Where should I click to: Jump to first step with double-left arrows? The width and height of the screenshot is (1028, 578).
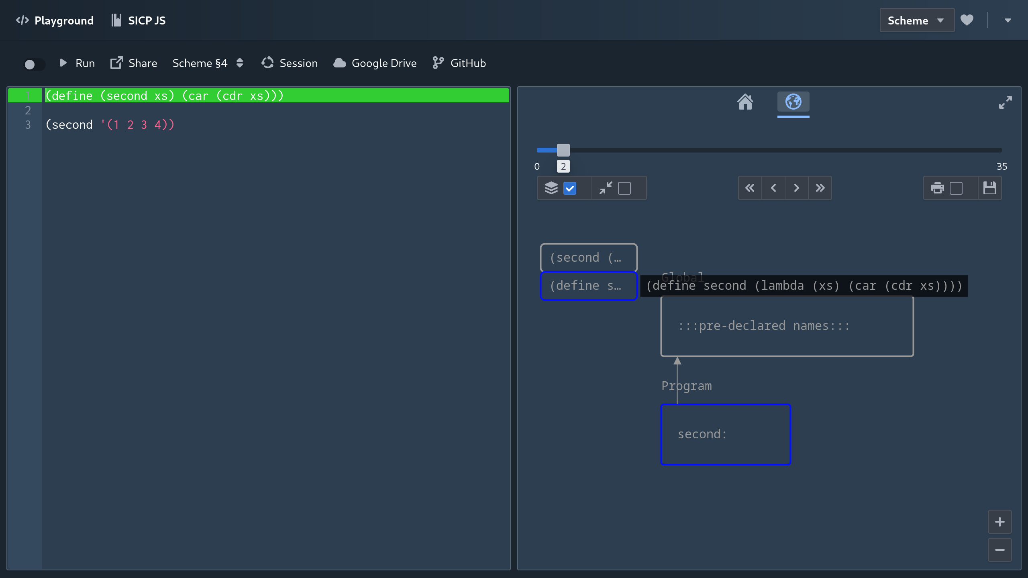(x=750, y=188)
